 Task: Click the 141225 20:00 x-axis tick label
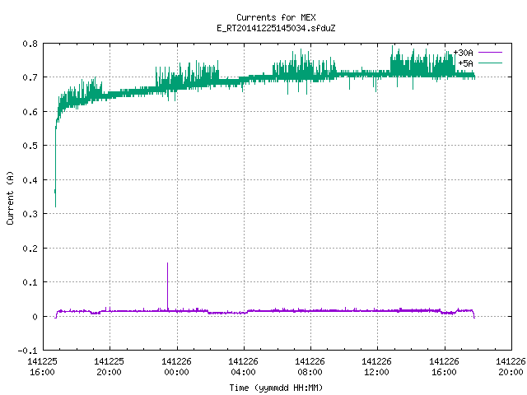click(110, 367)
